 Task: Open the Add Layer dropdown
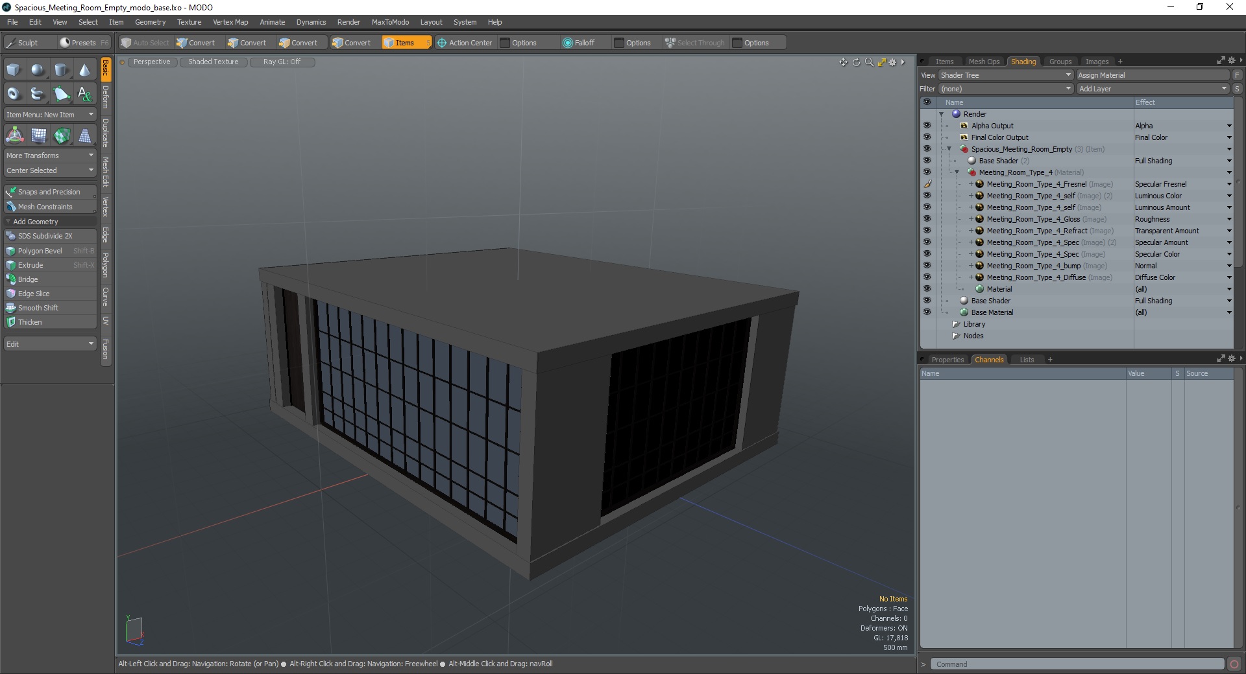pos(1153,89)
